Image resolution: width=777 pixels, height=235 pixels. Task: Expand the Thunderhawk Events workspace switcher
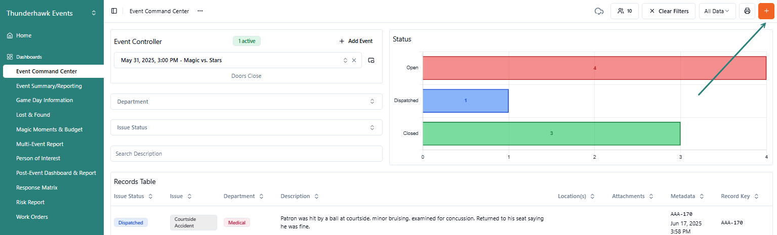(94, 13)
